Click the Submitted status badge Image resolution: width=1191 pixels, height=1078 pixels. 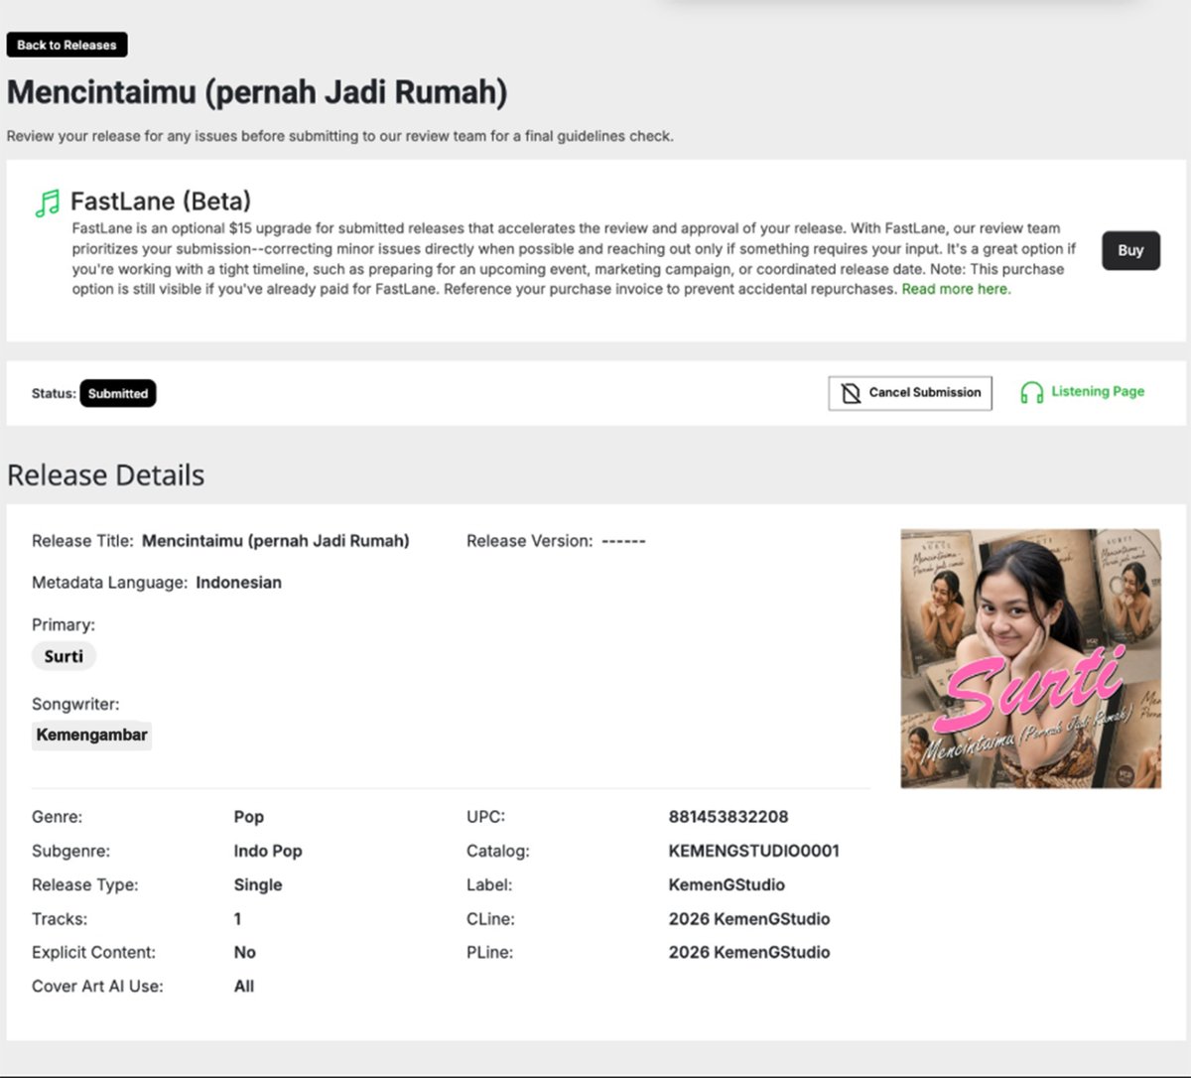[x=118, y=393]
